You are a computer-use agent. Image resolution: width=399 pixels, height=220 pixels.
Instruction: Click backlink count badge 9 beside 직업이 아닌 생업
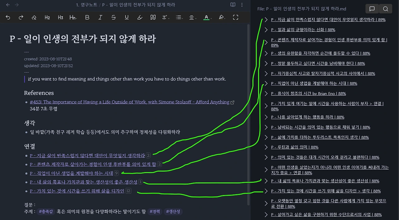[x=117, y=173]
